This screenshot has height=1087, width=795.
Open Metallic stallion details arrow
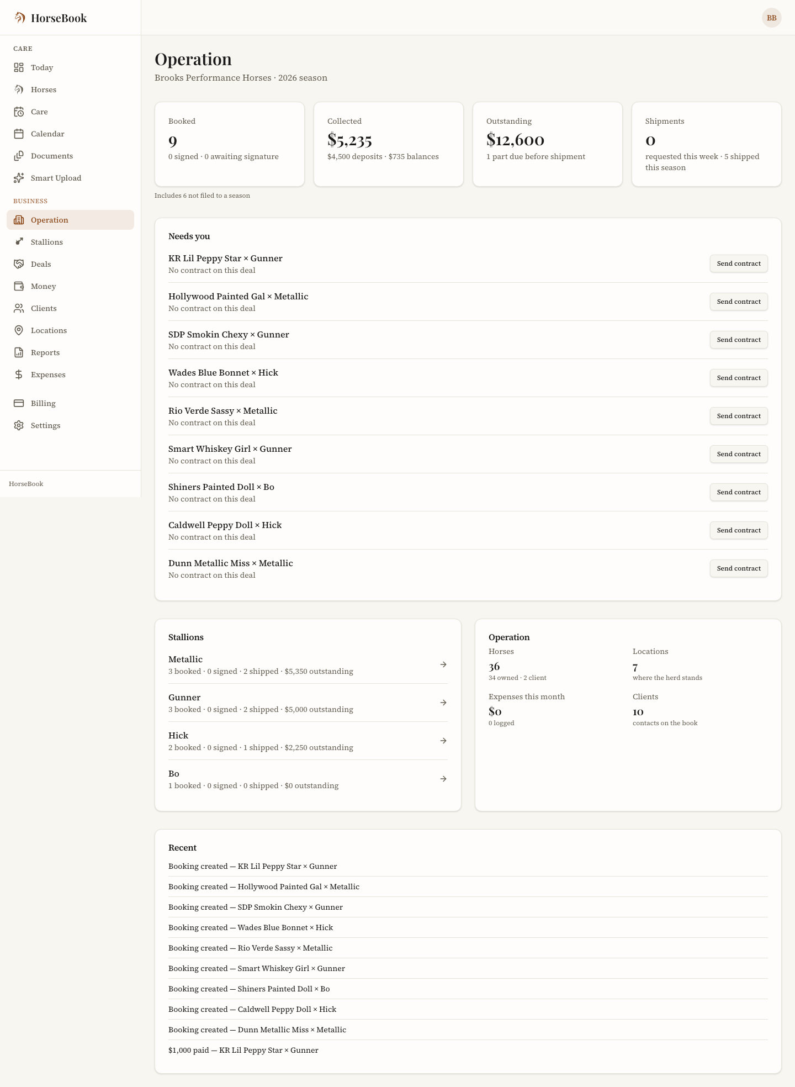pyautogui.click(x=443, y=664)
